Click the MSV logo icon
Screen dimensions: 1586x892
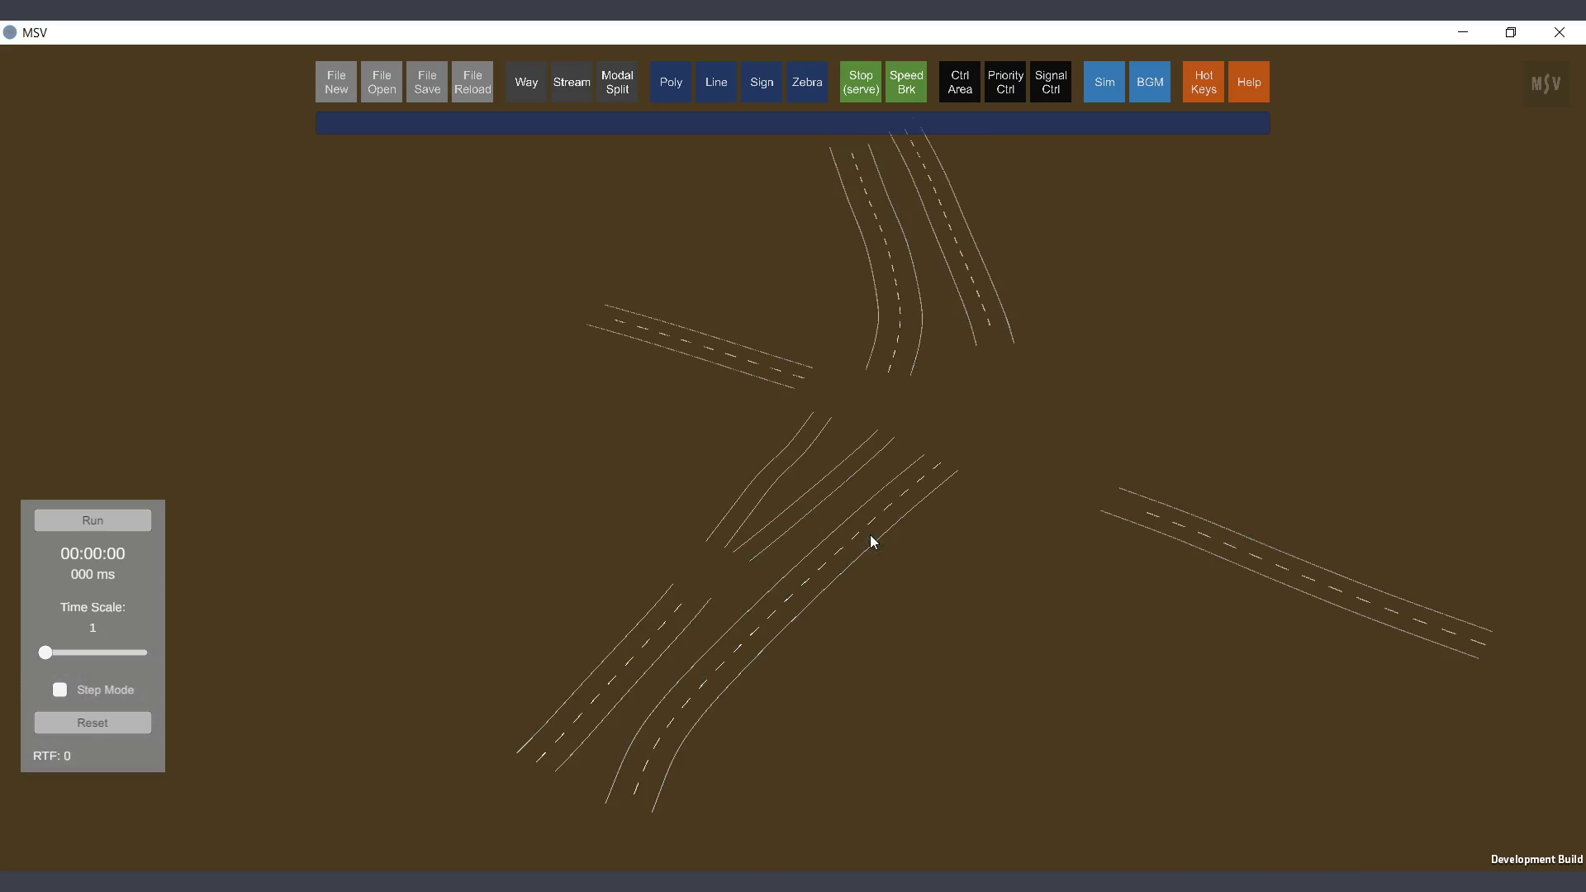pos(1546,83)
